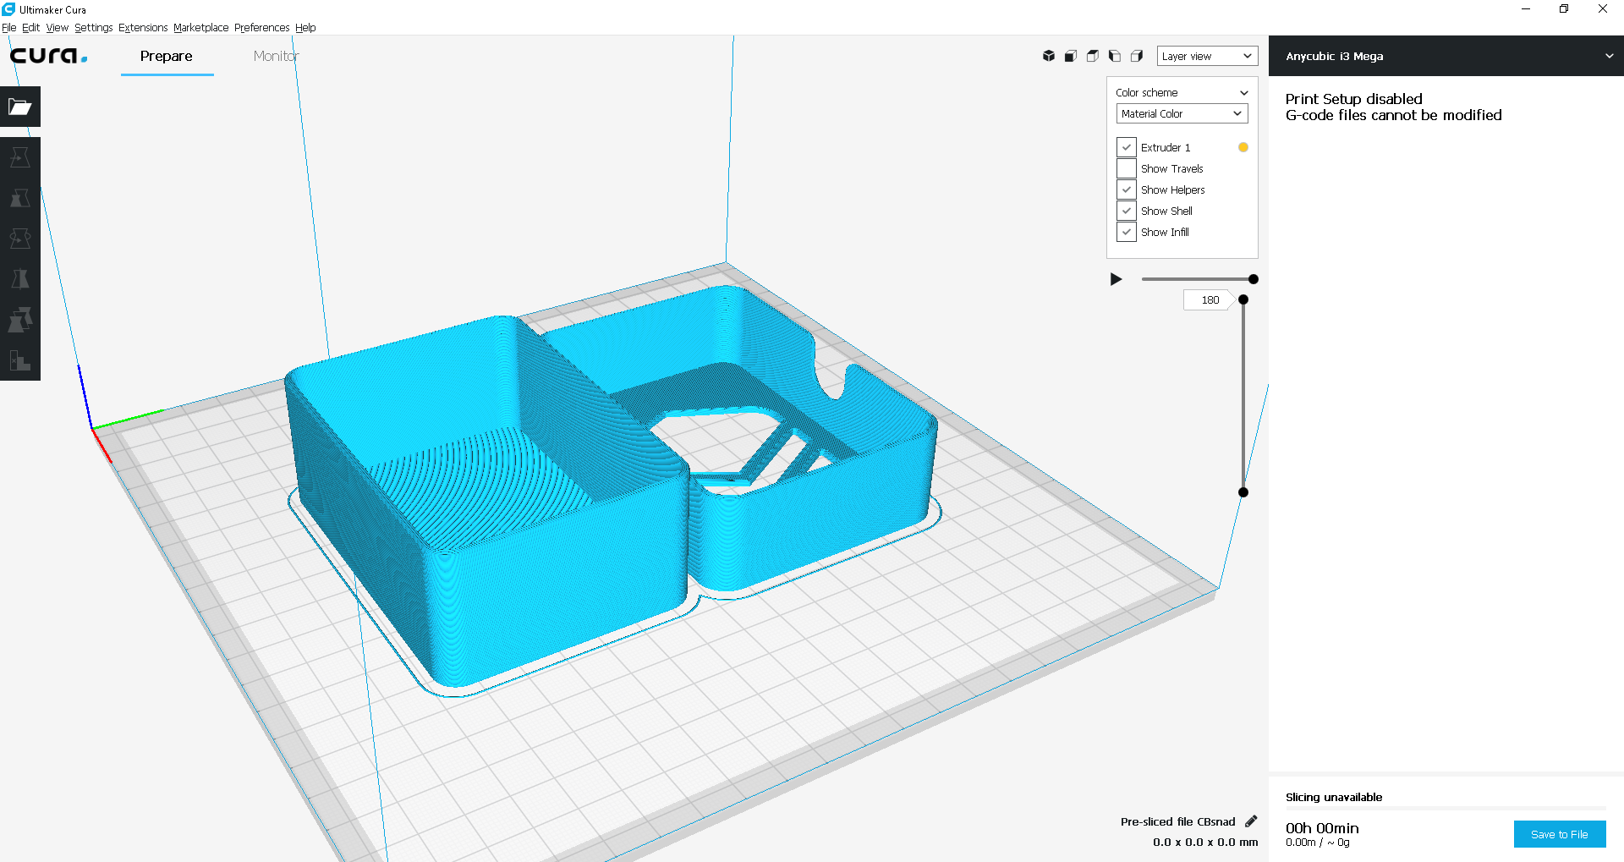This screenshot has width=1624, height=862.
Task: Click the Open File folder icon
Action: (x=19, y=107)
